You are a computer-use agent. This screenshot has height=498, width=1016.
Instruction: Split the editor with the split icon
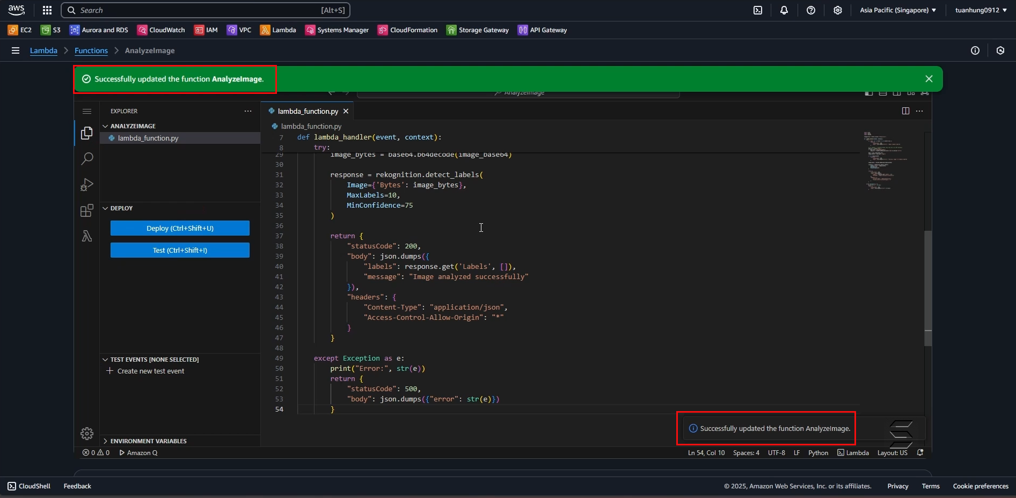point(905,111)
